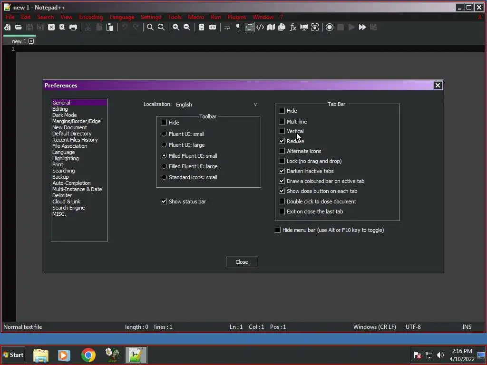This screenshot has width=487, height=365.
Task: Click the Synchronize horizontal scrolling icon
Action: click(213, 27)
